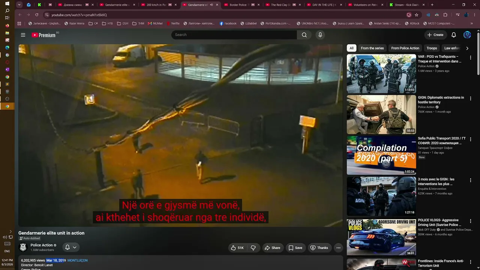Open the THM bookmarks folder

pos(138,23)
